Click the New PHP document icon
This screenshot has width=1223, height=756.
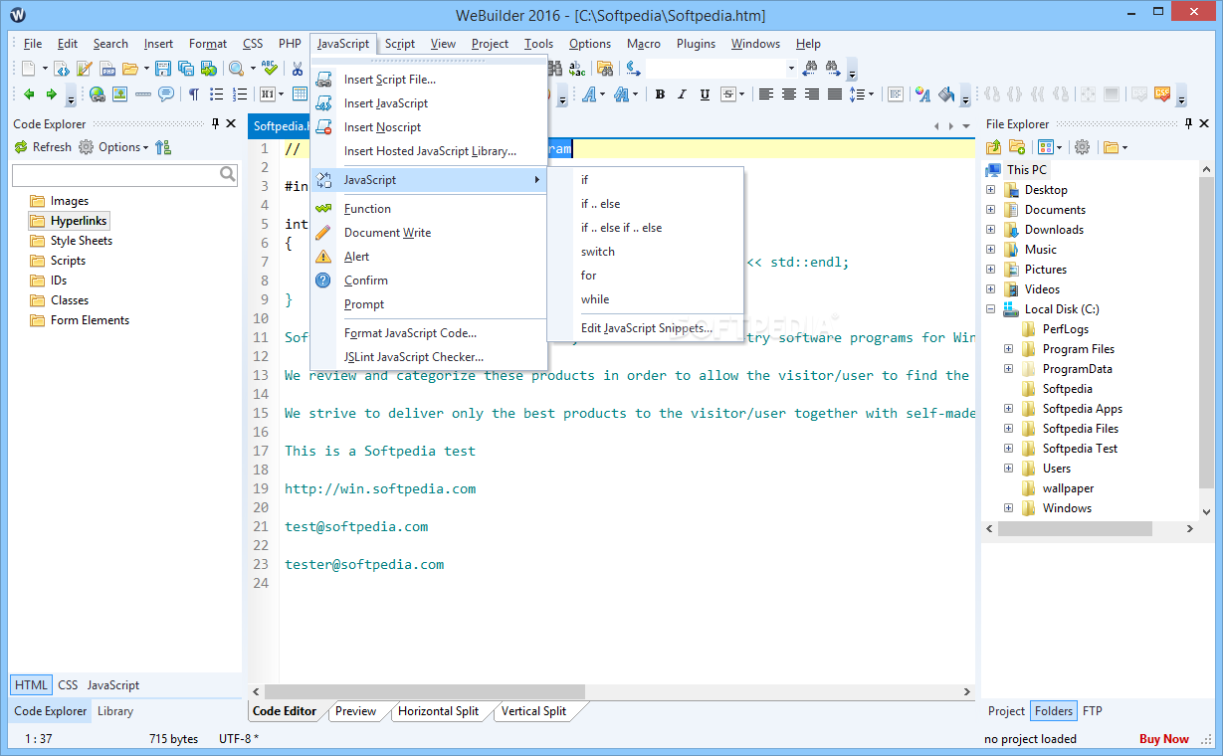107,69
